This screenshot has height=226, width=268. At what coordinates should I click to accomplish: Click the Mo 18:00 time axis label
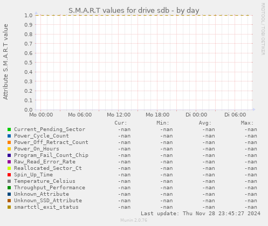point(157,115)
